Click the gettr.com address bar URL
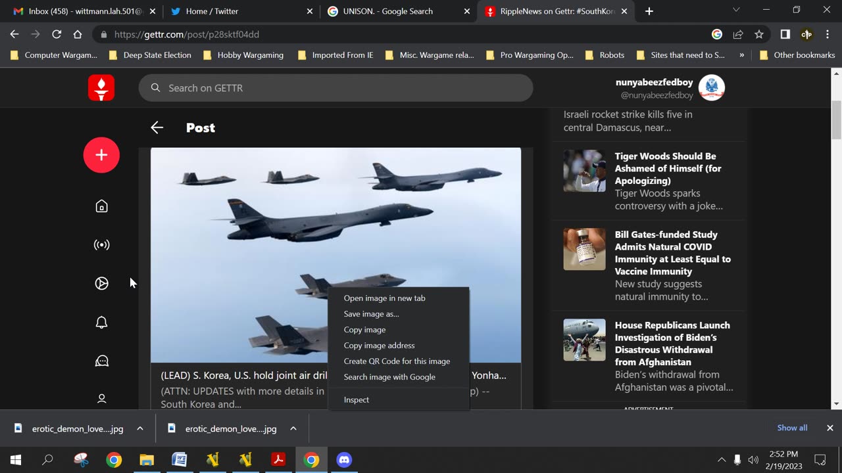The height and width of the screenshot is (473, 842). pyautogui.click(x=187, y=34)
